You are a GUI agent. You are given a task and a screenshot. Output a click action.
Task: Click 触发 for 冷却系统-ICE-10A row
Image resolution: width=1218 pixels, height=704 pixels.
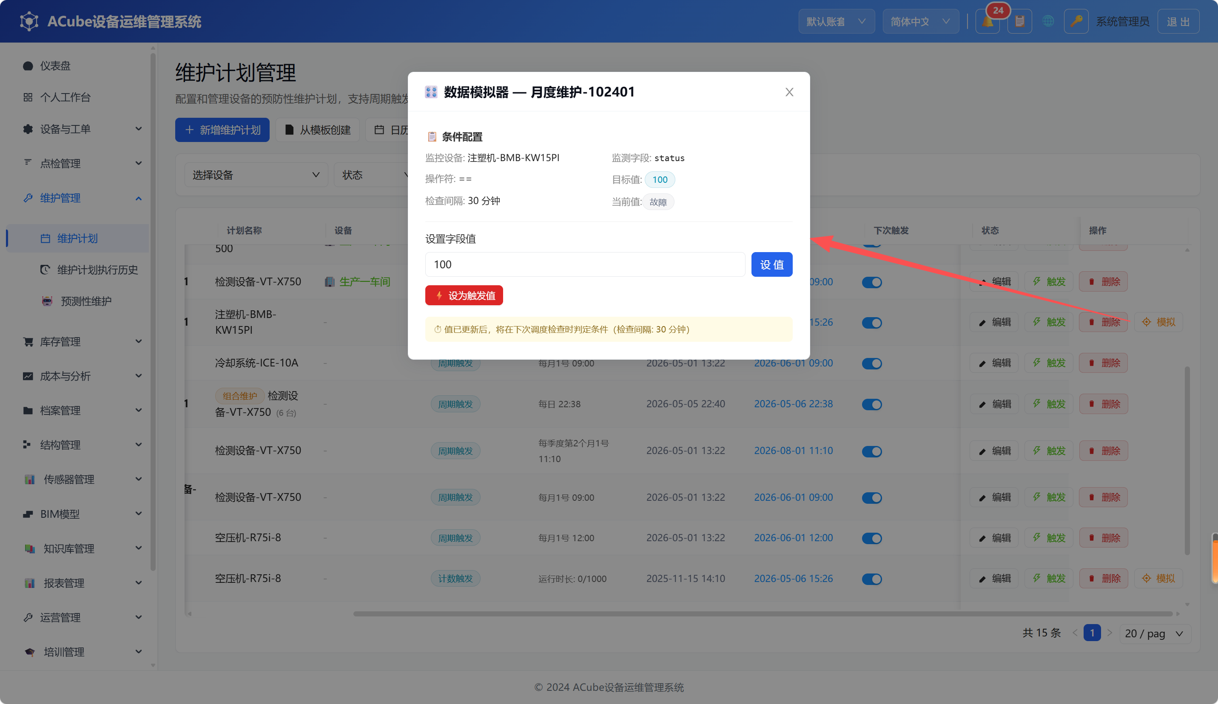coord(1049,363)
